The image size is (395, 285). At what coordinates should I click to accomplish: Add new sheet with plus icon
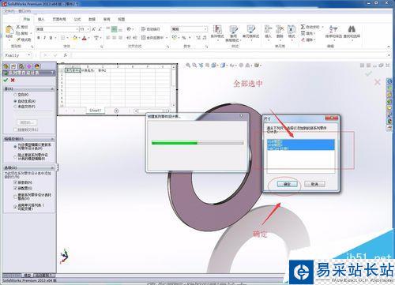pos(116,111)
